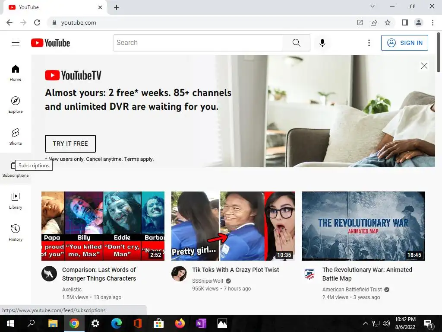Click the page vertical scrollbar
The image size is (442, 332).
439,52
